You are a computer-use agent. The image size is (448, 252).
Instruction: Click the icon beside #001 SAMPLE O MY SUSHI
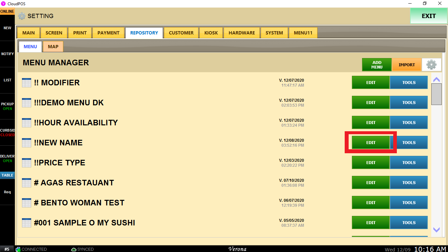[x=27, y=223]
